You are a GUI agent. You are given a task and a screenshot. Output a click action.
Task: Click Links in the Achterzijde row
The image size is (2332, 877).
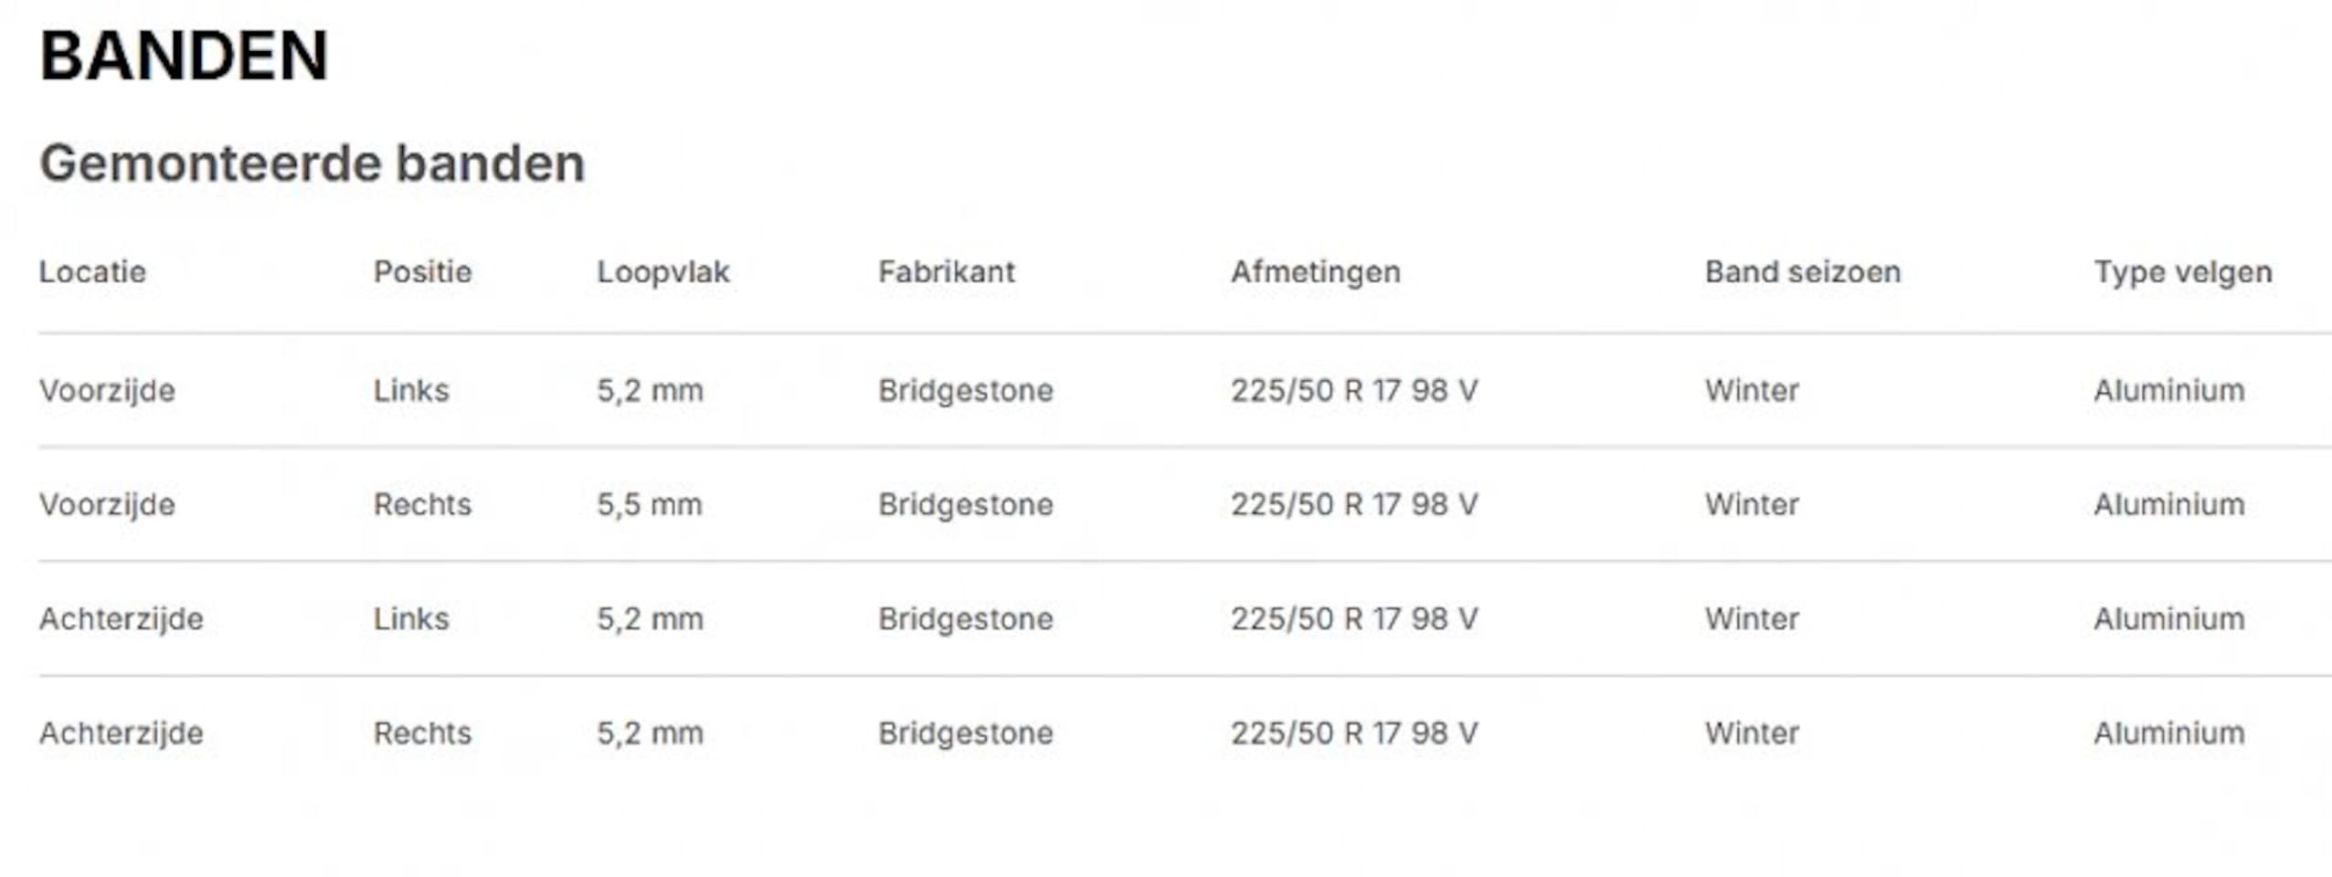point(411,619)
